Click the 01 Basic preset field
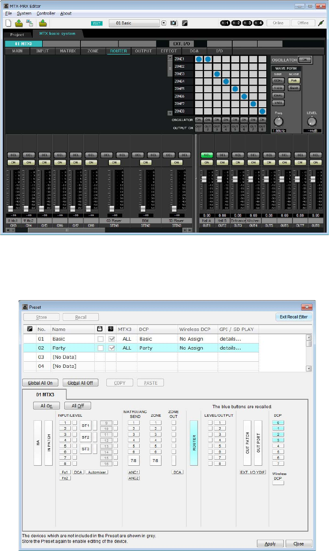 (134, 23)
